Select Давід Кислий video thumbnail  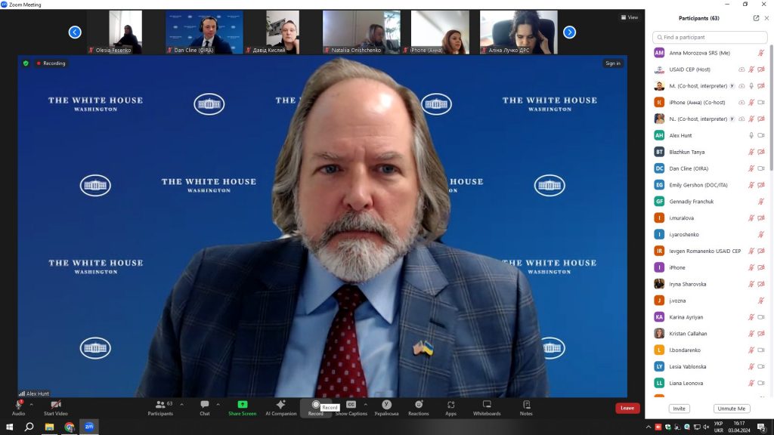[283, 32]
